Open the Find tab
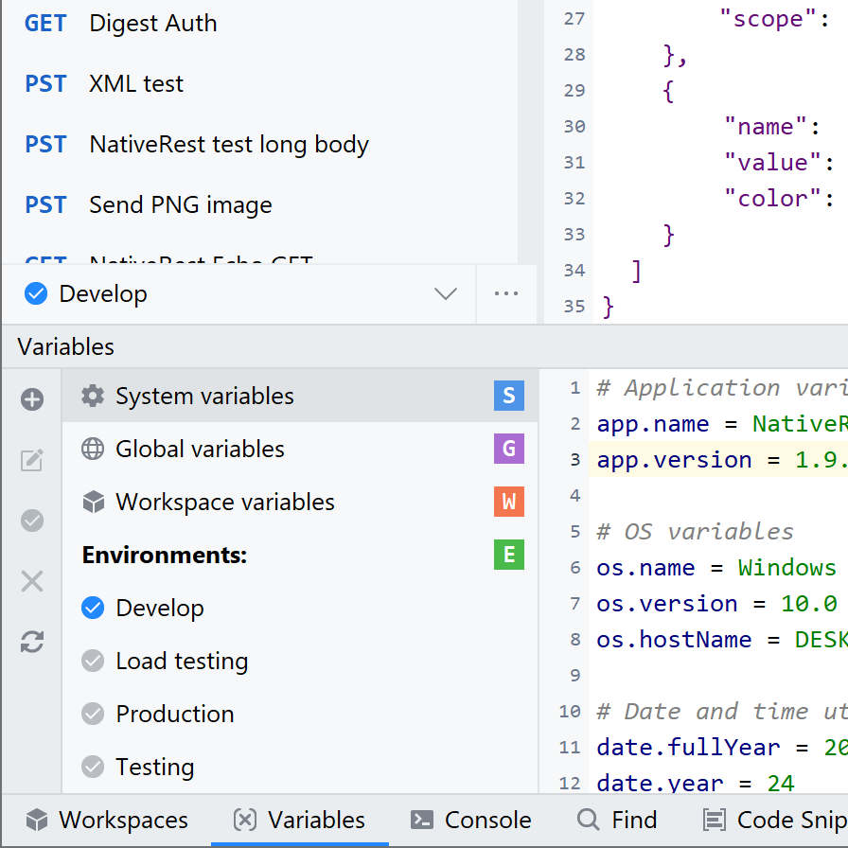The width and height of the screenshot is (848, 848). click(x=616, y=821)
